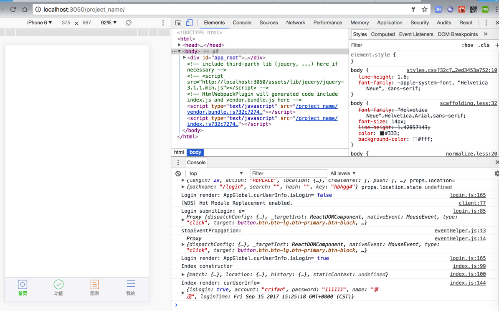Toggle :hov element state panel

click(467, 45)
